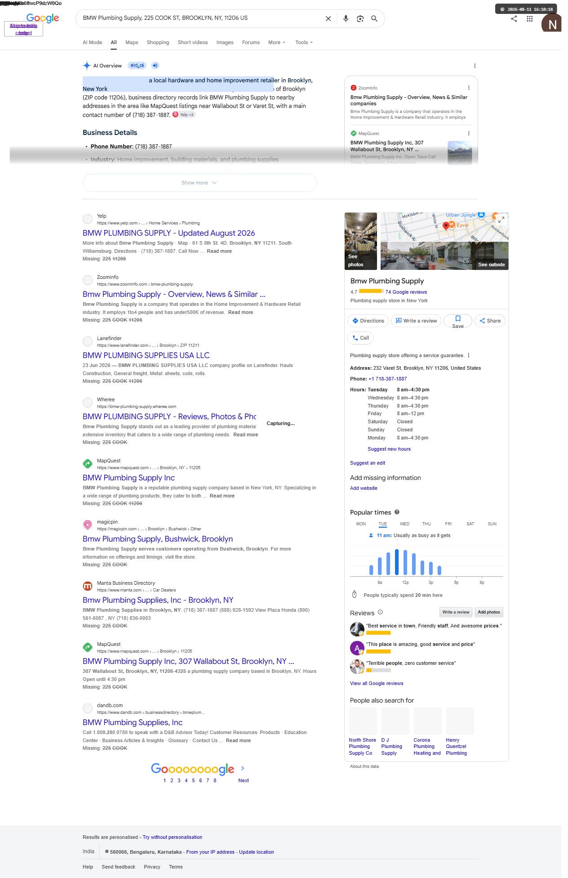This screenshot has height=878, width=568.
Task: Click next page chevron arrow
Action: click(x=243, y=768)
